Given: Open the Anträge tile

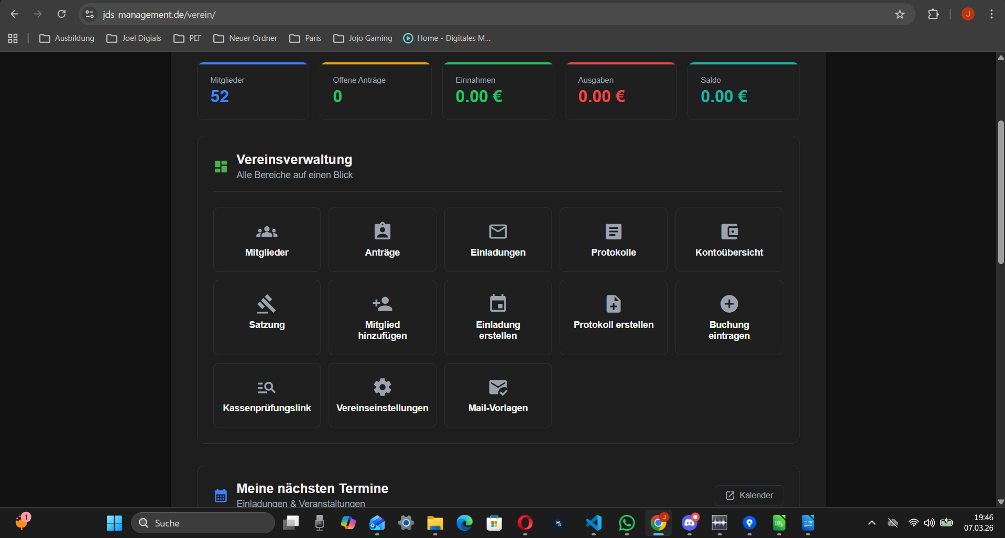Looking at the screenshot, I should click(383, 239).
